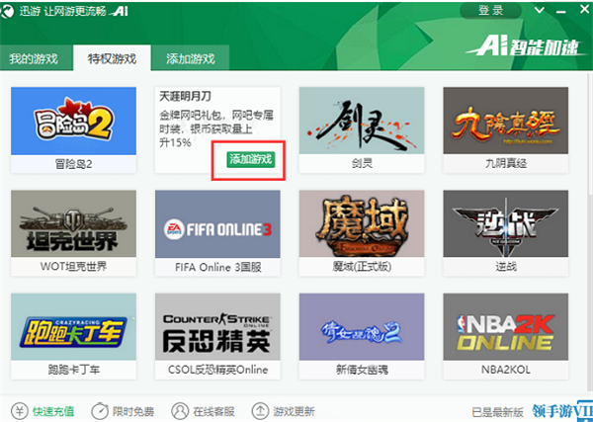Screen dimensions: 593x422
Task: Choose the 剑灵 game tile
Action: 362,120
